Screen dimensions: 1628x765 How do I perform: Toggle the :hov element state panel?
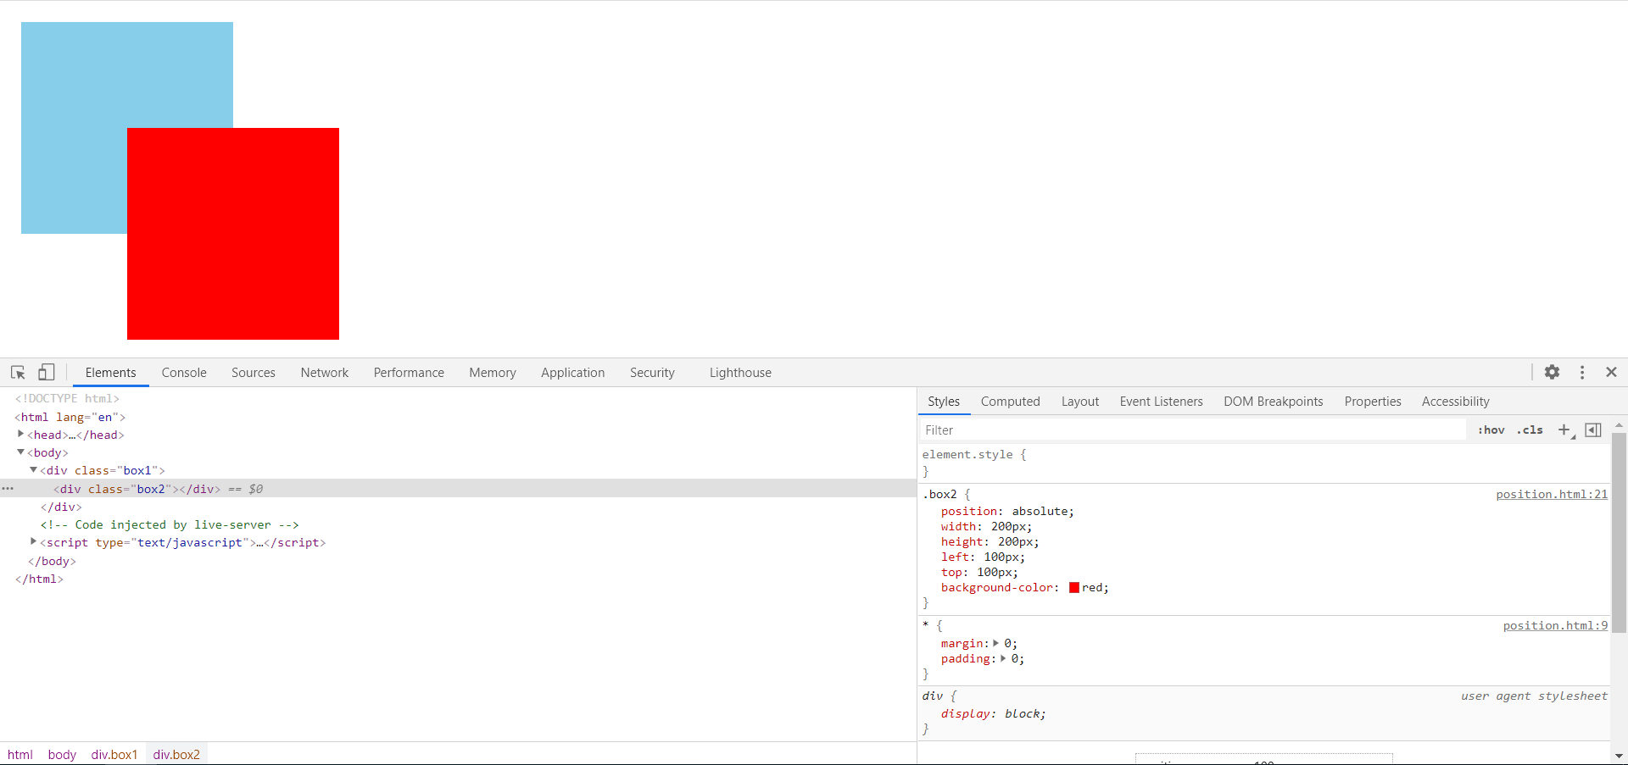(1491, 430)
